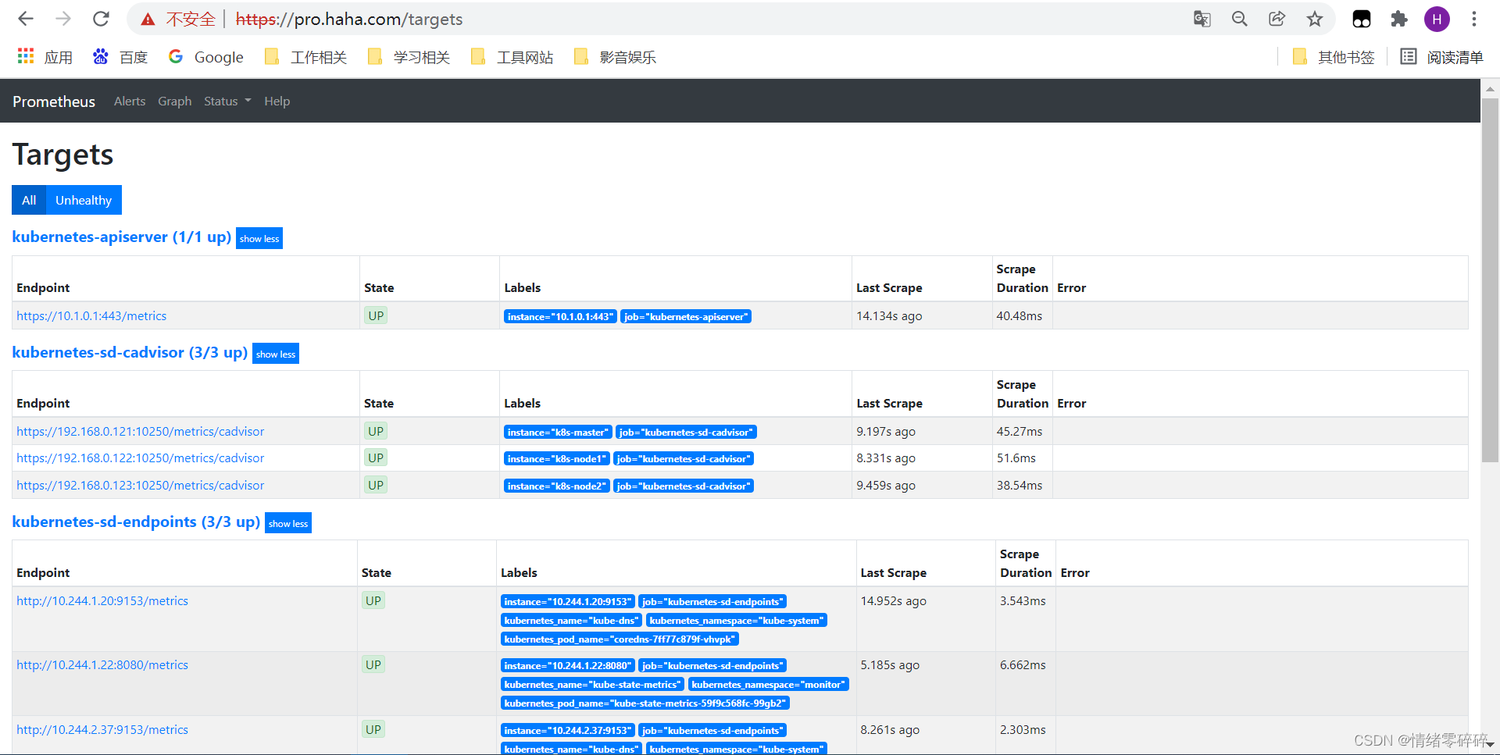Select the All targets filter
1500x755 pixels.
29,200
